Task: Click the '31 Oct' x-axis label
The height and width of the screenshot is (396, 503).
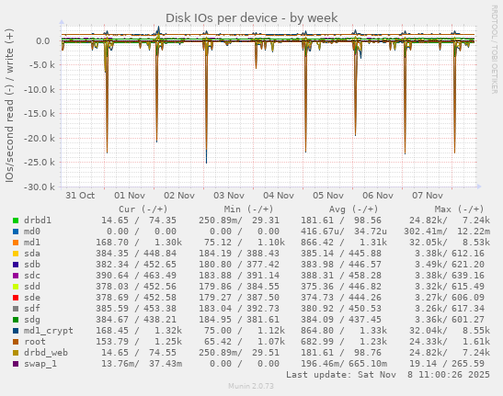Action: coord(80,196)
